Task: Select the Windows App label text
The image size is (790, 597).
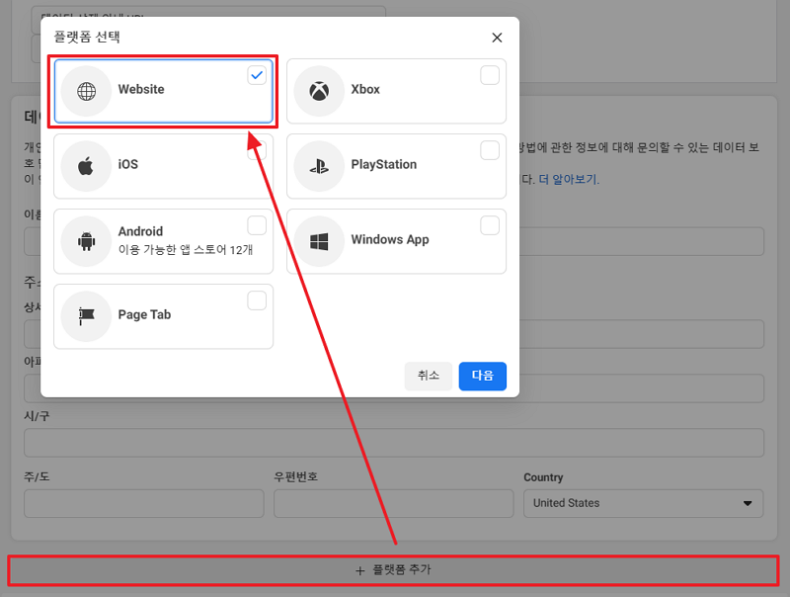Action: click(390, 239)
